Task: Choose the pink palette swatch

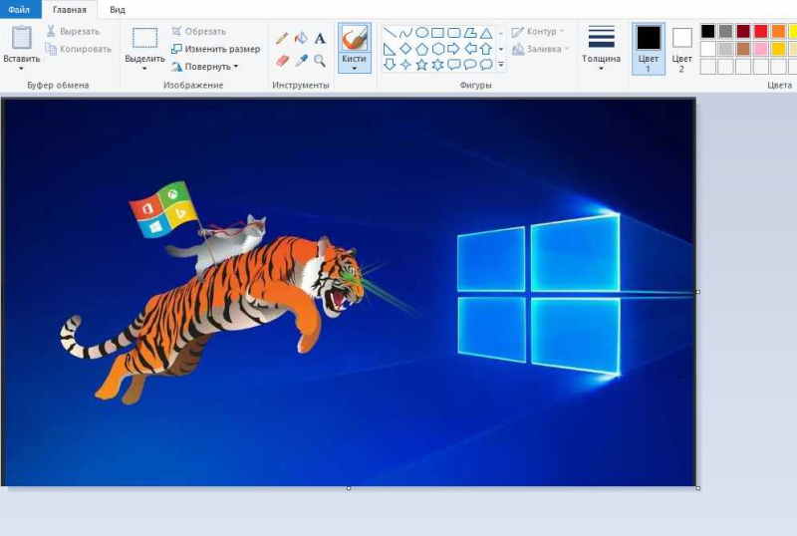Action: pos(761,49)
